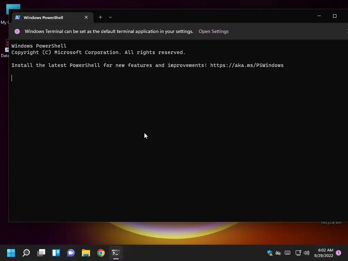
Task: Click the https://aka.ms/PSWindows URL text
Action: click(x=247, y=65)
